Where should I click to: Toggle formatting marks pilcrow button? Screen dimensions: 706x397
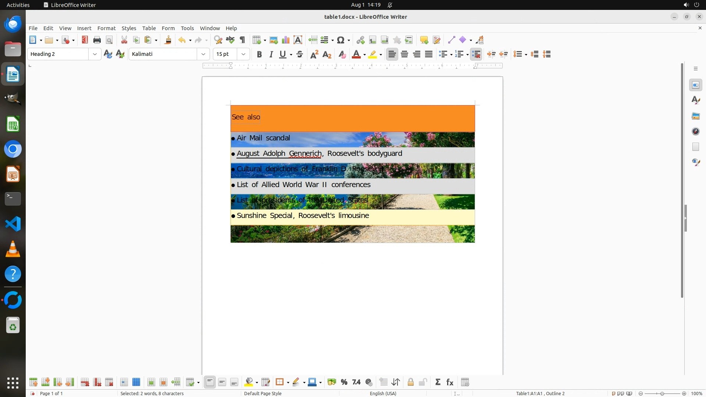pos(242,40)
